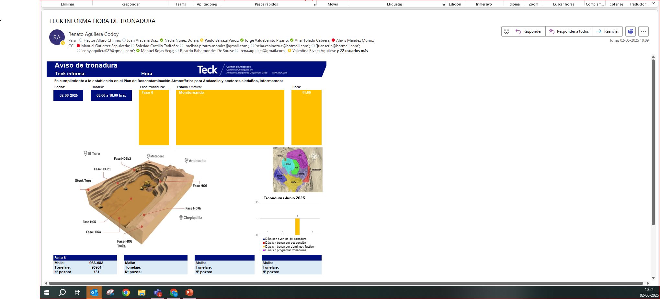Viewport: 660px width, 299px height.
Task: Click Reenviar forward button
Action: pyautogui.click(x=608, y=31)
